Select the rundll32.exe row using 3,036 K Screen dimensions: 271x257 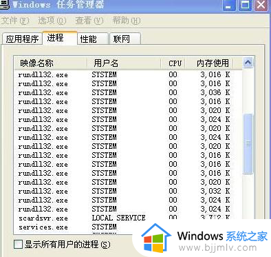click(128, 92)
